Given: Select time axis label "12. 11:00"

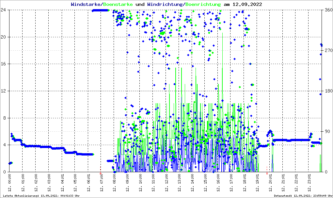Looking at the screenshot, I should (153, 183).
